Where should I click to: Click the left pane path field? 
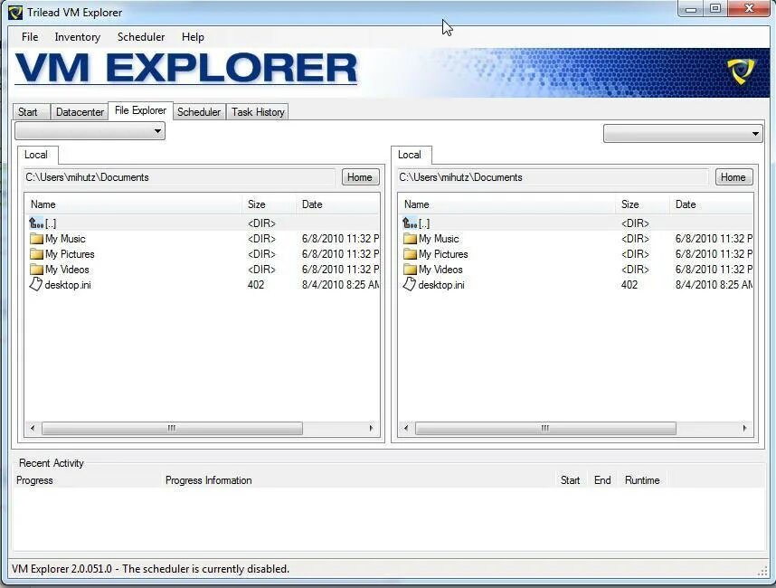pyautogui.click(x=180, y=177)
